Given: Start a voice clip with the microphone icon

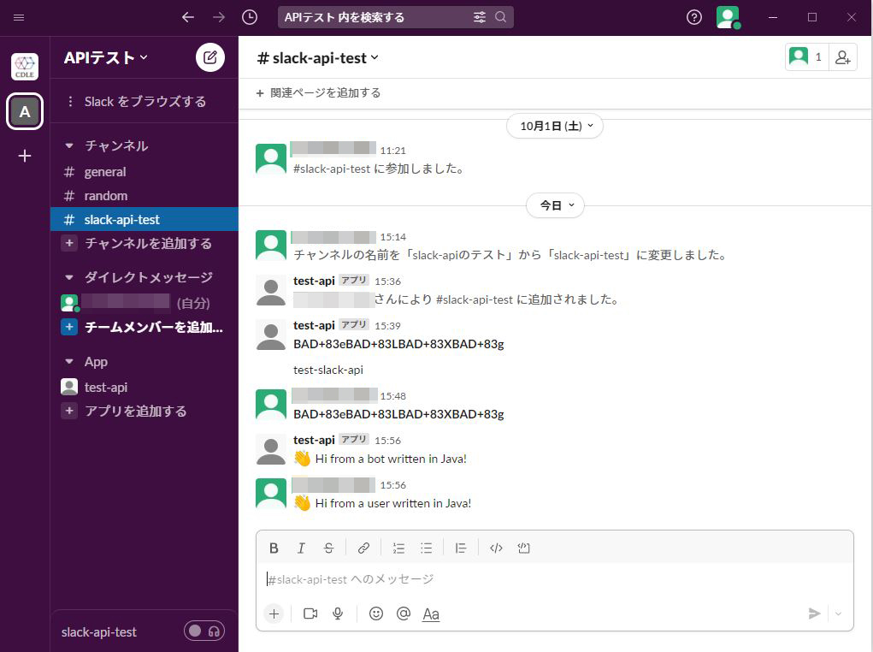Looking at the screenshot, I should [x=337, y=613].
